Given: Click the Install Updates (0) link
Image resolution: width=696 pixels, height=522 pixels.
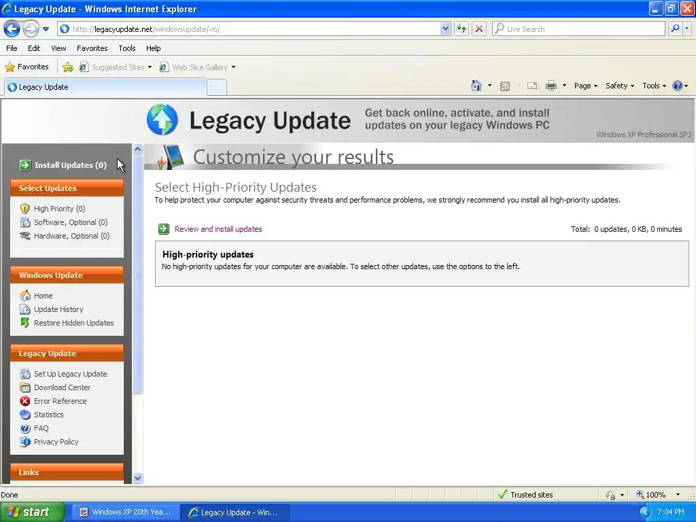Looking at the screenshot, I should (x=71, y=165).
